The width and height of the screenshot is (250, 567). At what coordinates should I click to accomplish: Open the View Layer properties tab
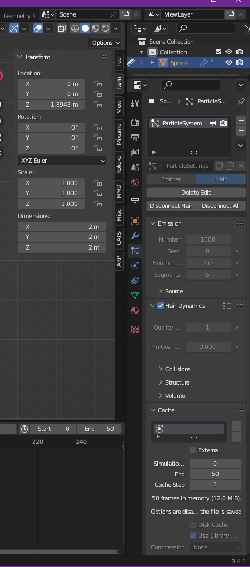pos(135,152)
